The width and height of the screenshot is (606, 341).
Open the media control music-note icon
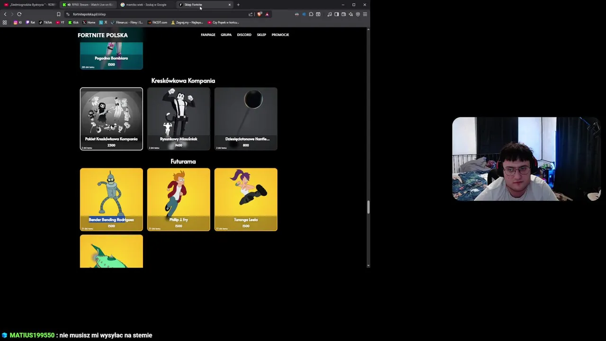pyautogui.click(x=330, y=14)
